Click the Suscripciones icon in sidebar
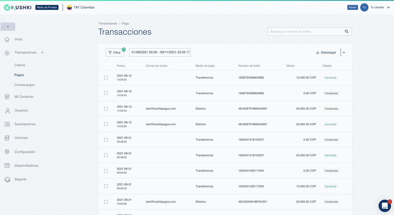The width and height of the screenshot is (394, 215). click(x=7, y=124)
